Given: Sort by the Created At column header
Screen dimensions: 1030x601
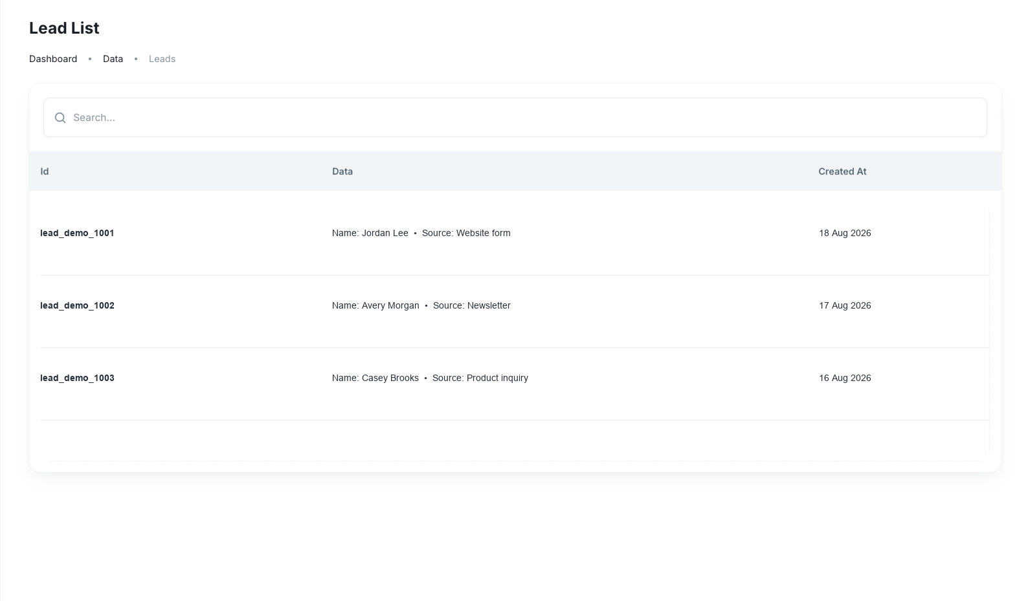Looking at the screenshot, I should click(842, 171).
